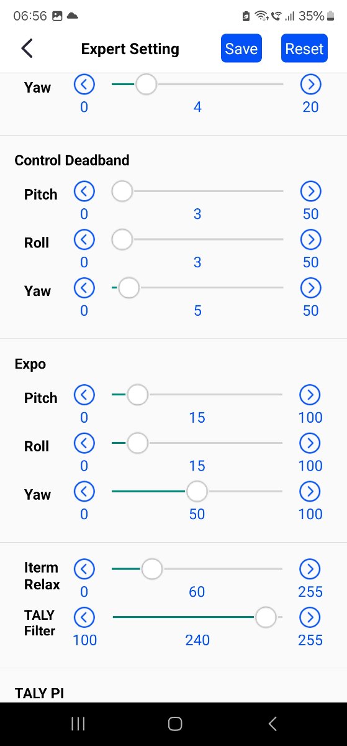Increase Control Deadband Roll with right arrow
The image size is (347, 746).
pyautogui.click(x=310, y=239)
